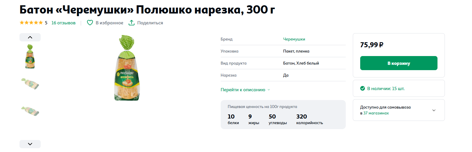Expand the chevron next to Перейти к описанию
Image resolution: width=472 pixels, height=152 pixels.
click(x=269, y=90)
